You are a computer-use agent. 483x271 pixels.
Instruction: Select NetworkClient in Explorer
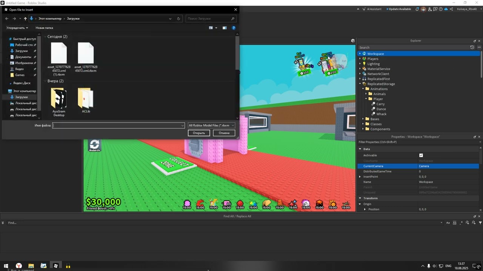point(378,74)
